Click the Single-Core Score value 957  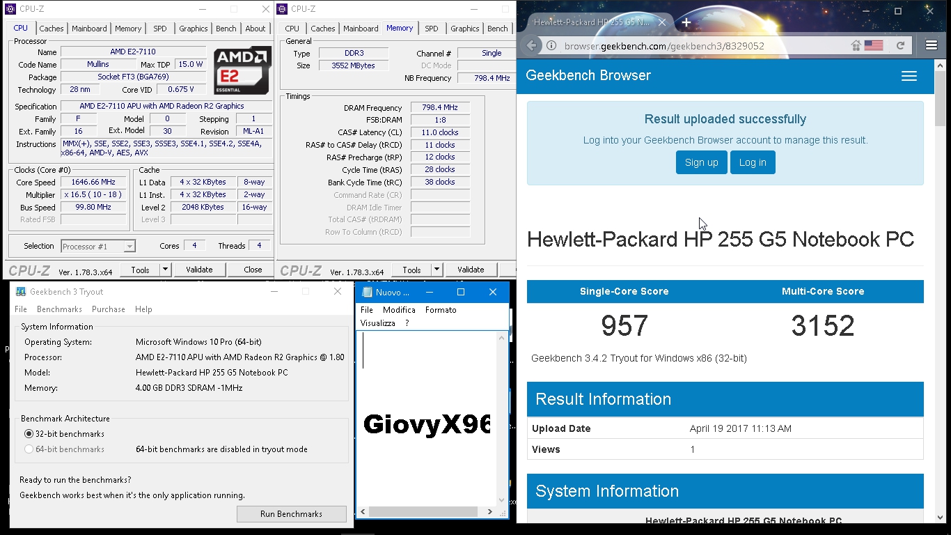pyautogui.click(x=624, y=326)
